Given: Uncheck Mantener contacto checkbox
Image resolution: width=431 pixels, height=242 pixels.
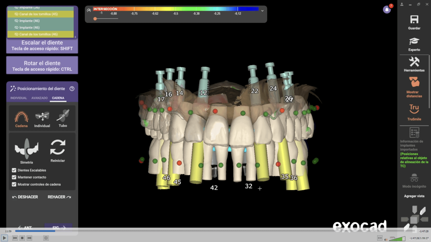Looking at the screenshot, I should click(x=14, y=177).
